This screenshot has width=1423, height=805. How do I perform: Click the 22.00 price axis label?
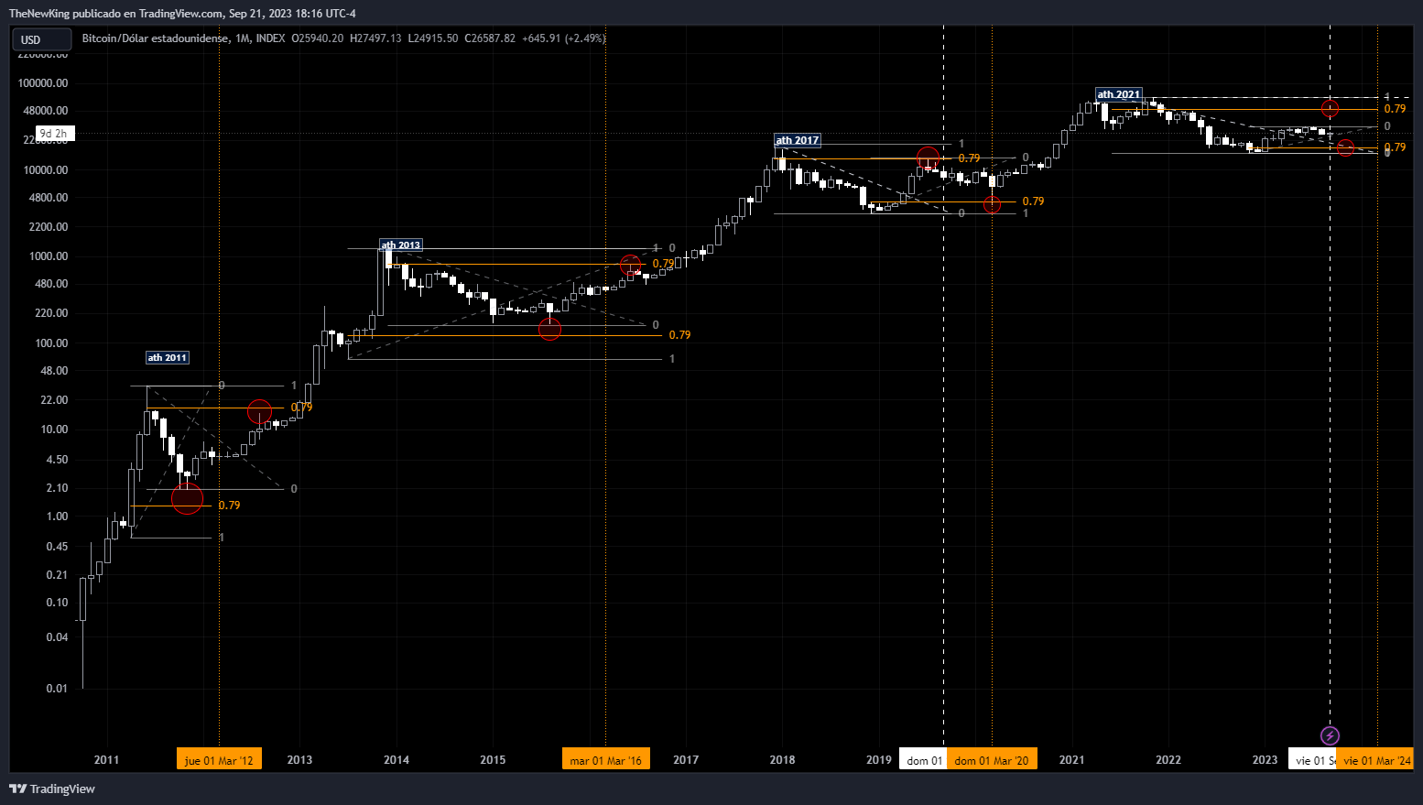click(54, 400)
